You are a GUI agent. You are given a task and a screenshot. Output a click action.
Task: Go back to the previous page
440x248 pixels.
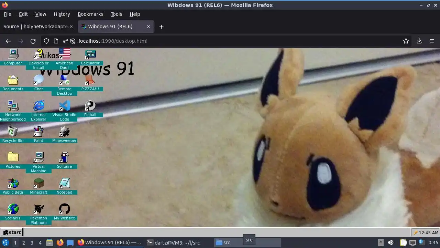[x=8, y=41]
